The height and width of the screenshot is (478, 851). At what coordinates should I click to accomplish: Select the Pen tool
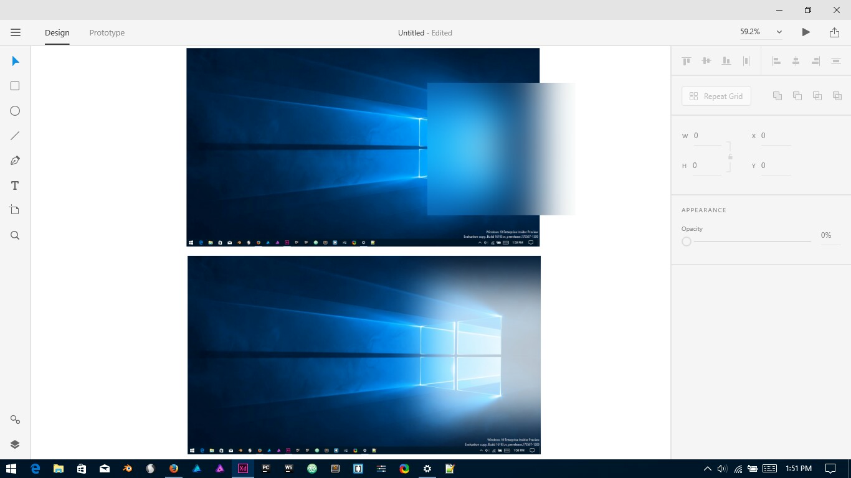pos(15,161)
